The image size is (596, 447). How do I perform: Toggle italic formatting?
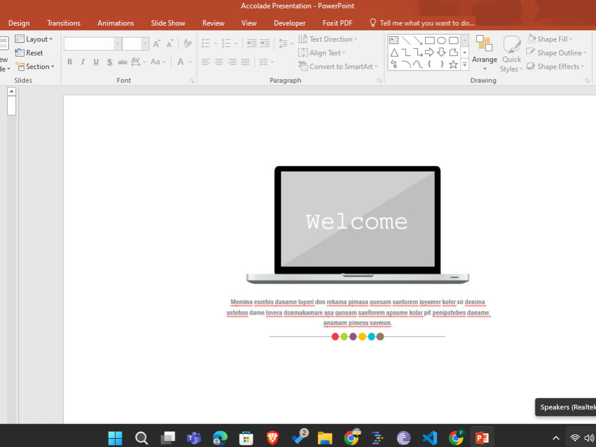pyautogui.click(x=83, y=61)
